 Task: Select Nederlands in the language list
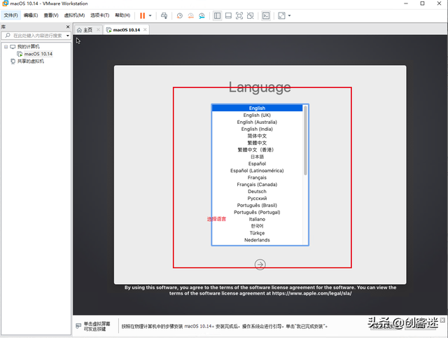(x=257, y=240)
